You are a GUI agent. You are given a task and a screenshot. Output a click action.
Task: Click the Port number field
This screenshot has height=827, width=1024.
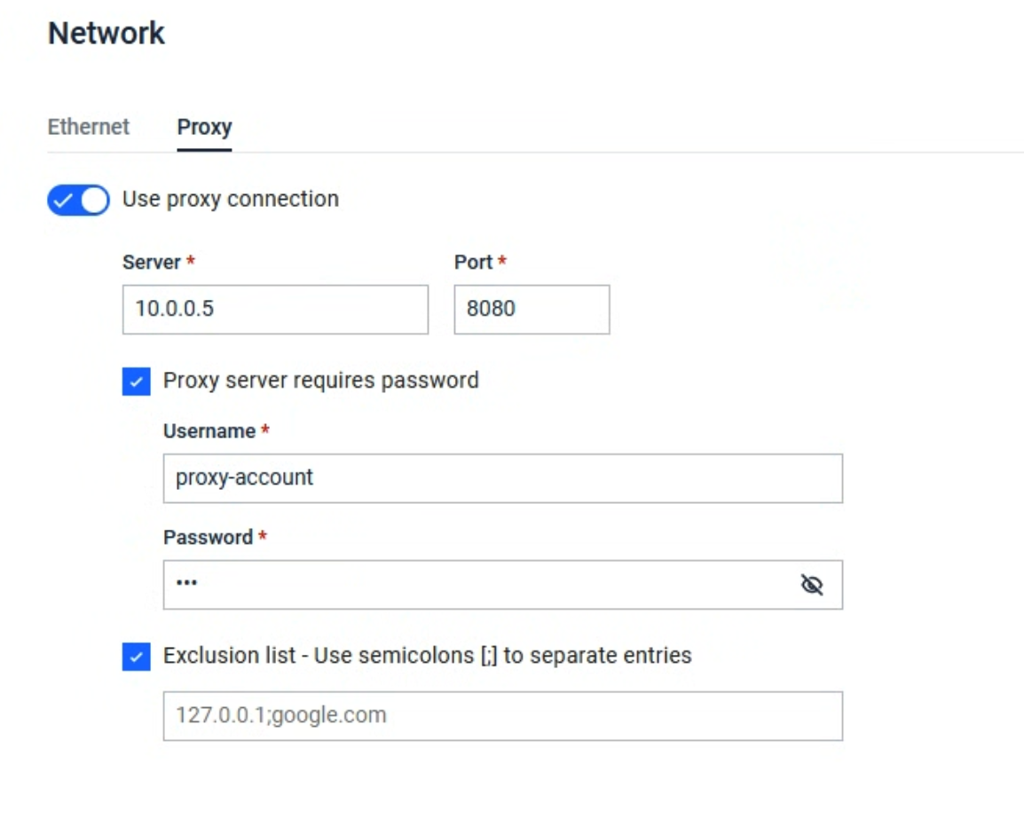(x=532, y=309)
